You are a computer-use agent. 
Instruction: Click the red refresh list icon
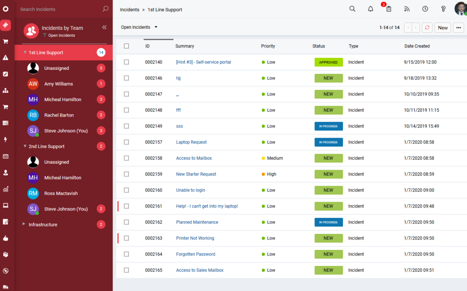[427, 28]
